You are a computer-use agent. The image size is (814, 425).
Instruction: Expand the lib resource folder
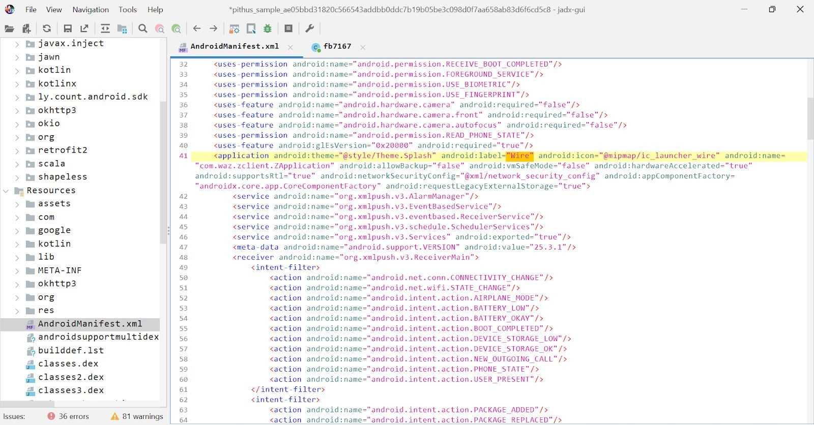pos(17,257)
